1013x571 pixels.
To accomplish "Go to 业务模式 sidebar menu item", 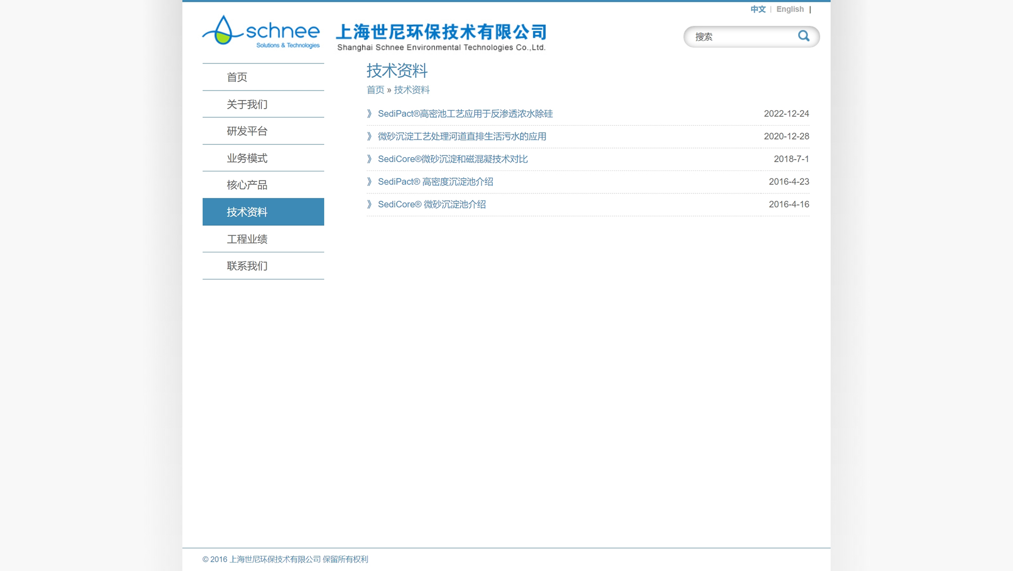I will 263,158.
